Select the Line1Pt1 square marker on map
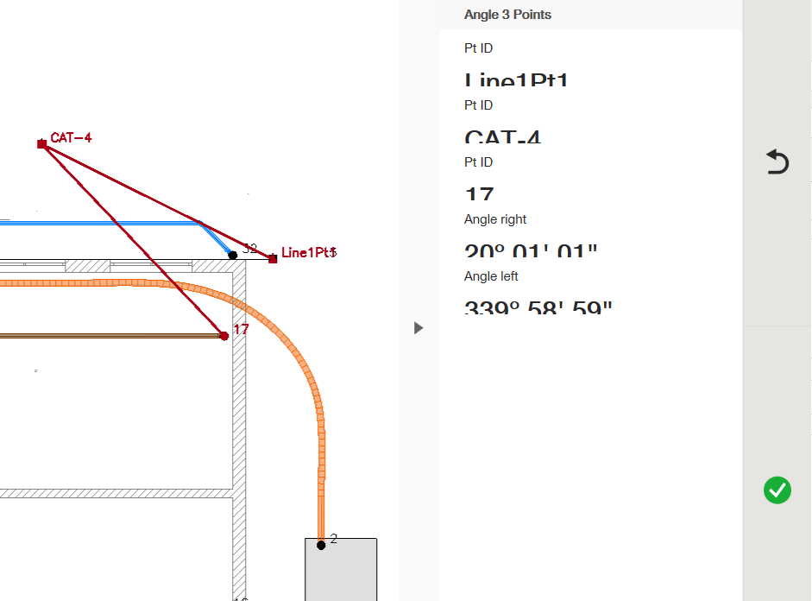This screenshot has width=812, height=601. (x=273, y=258)
